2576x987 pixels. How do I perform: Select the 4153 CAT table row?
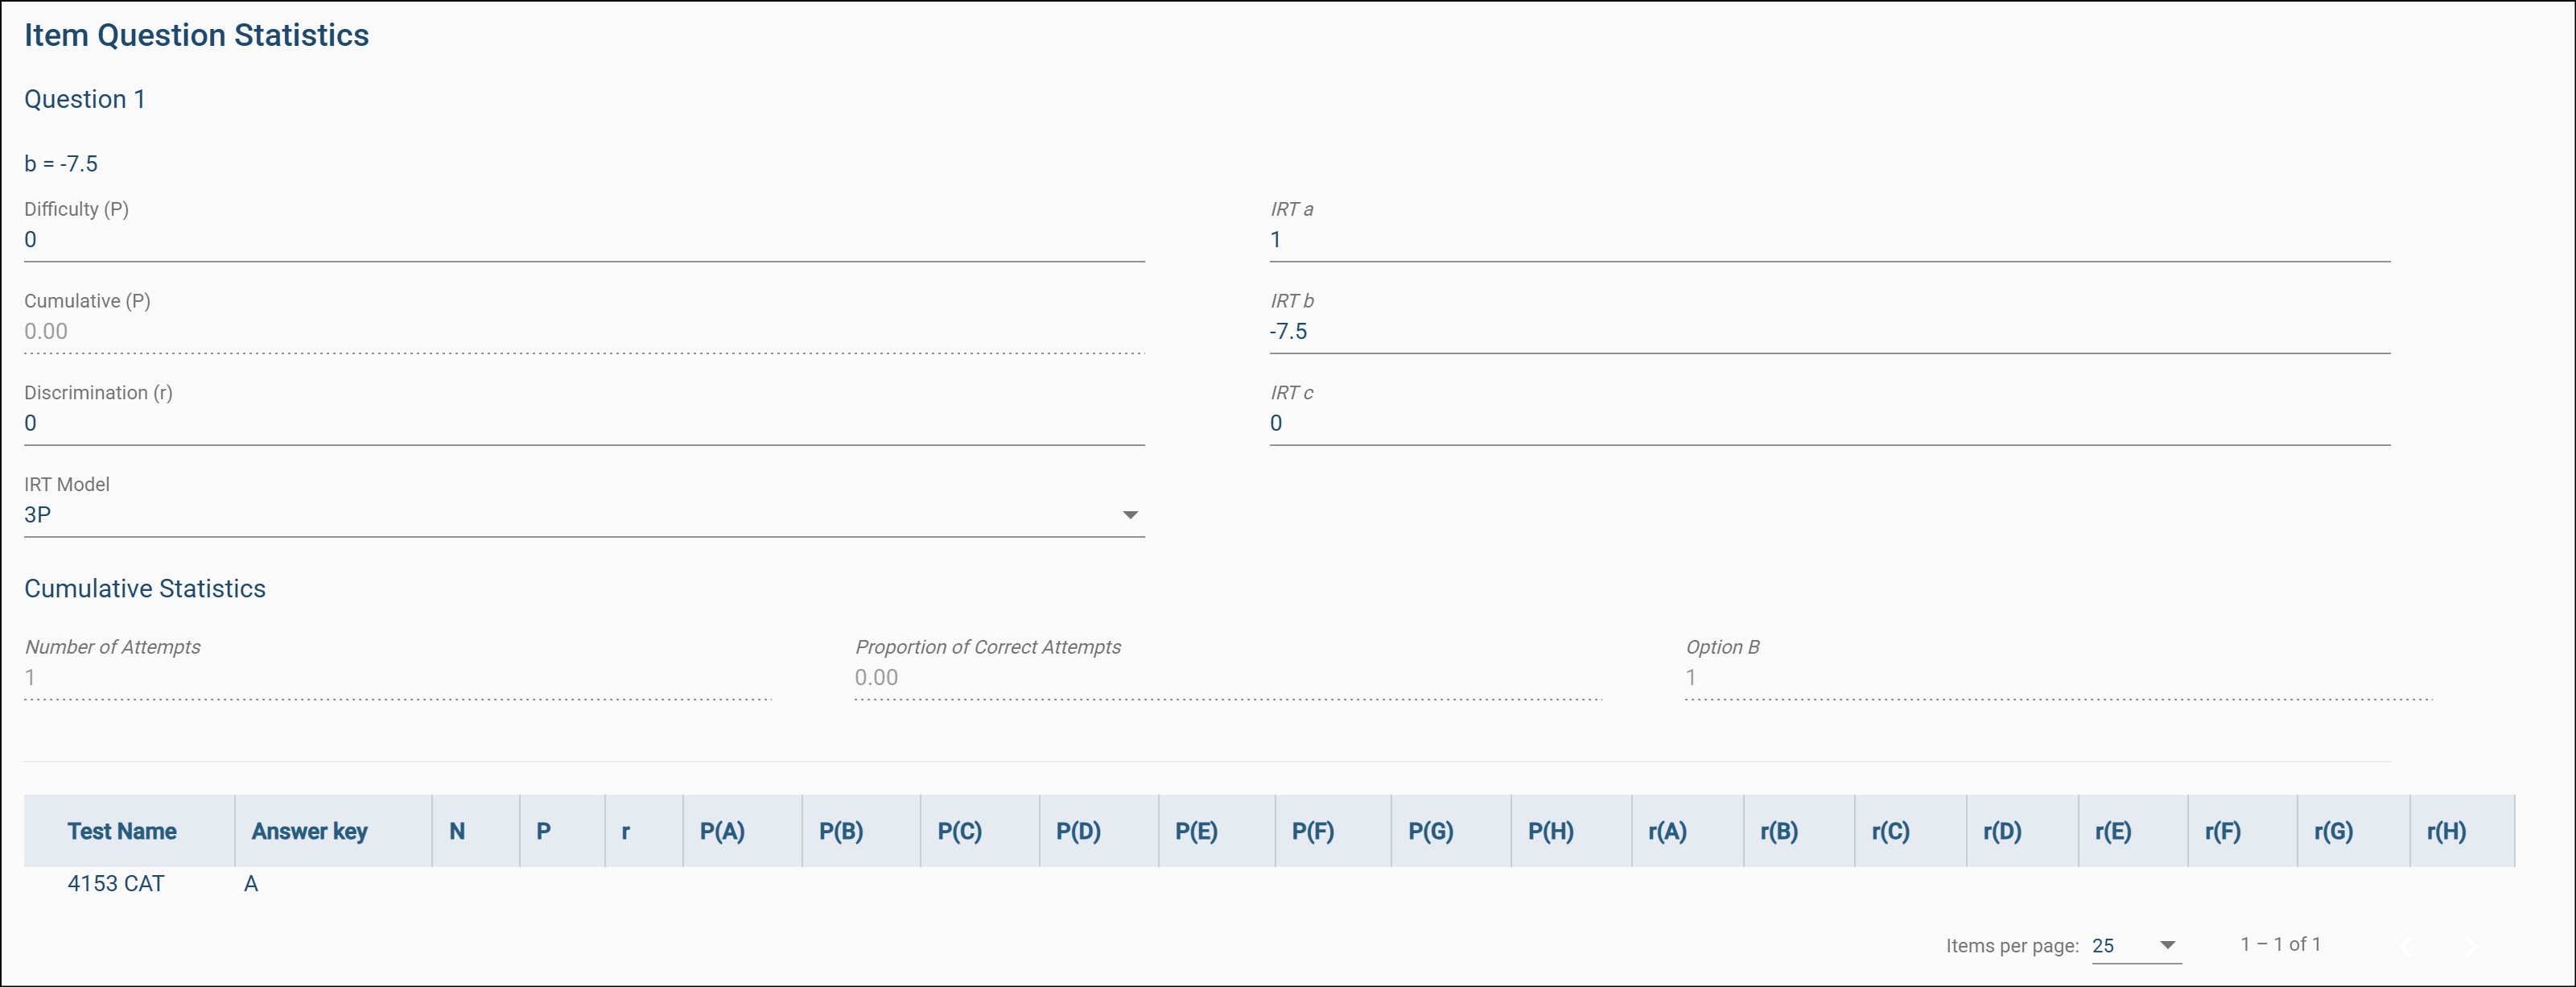pos(116,884)
